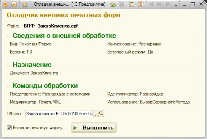Open file link ВПФ_ЗаказКлиента.epf
The height and width of the screenshot is (139, 207).
pyautogui.click(x=51, y=26)
